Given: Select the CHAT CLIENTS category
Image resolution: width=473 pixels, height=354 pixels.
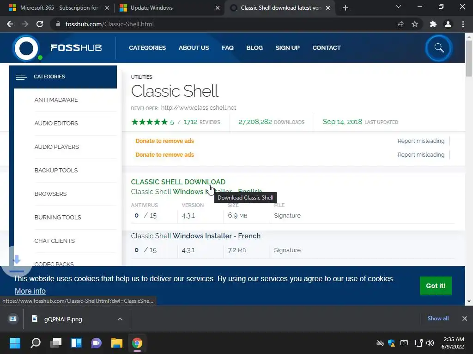Looking at the screenshot, I should click(x=55, y=241).
